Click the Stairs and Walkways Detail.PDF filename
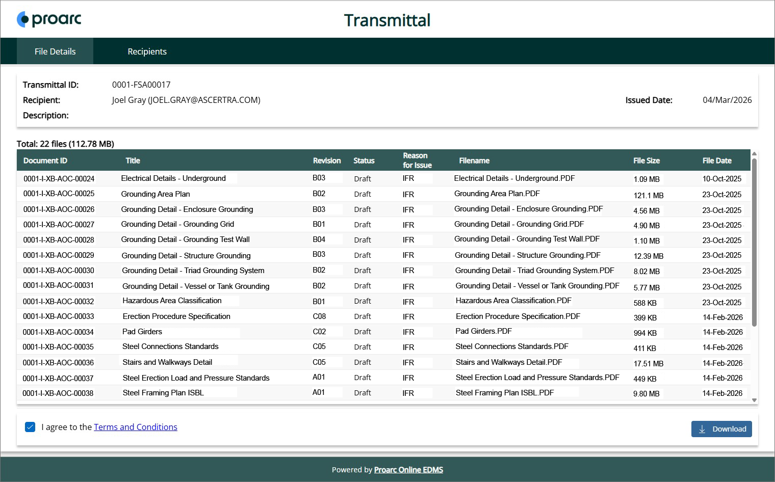The image size is (775, 482). (509, 362)
